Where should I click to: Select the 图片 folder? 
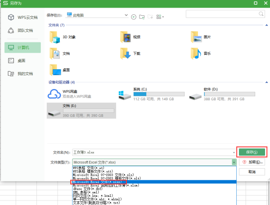click(201, 37)
